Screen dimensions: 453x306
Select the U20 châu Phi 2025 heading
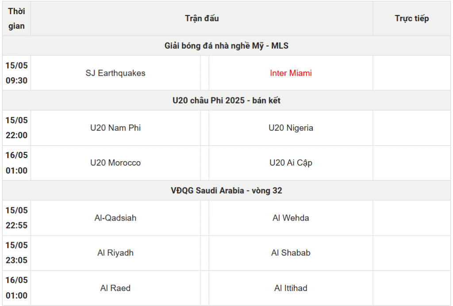(x=226, y=101)
